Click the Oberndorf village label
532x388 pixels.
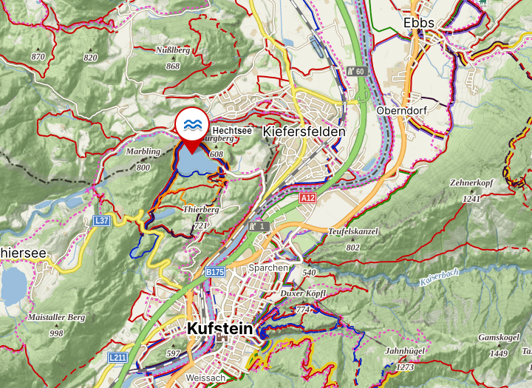402,111
